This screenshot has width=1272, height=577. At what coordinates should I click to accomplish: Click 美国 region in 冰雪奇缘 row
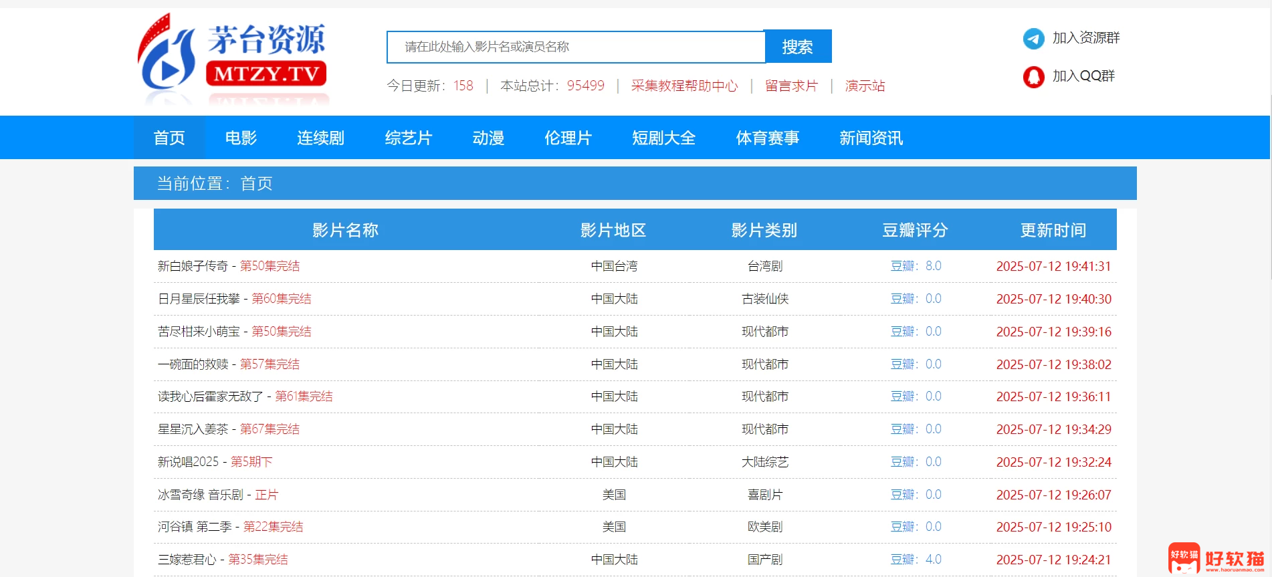615,495
